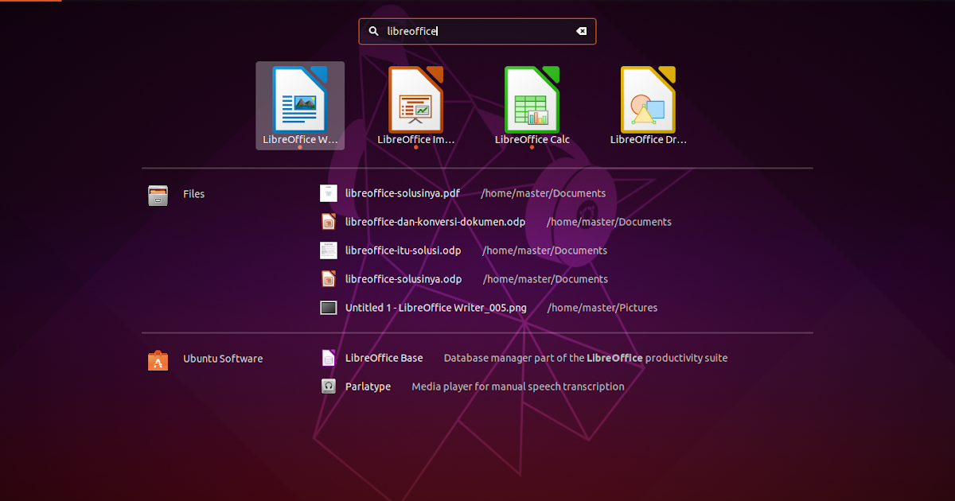Click the Parlatype headphones icon
This screenshot has height=501, width=955.
[x=329, y=386]
